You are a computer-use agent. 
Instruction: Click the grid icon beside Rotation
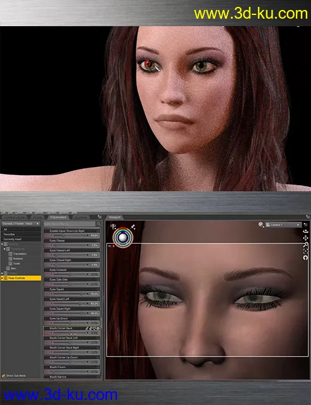click(x=11, y=259)
